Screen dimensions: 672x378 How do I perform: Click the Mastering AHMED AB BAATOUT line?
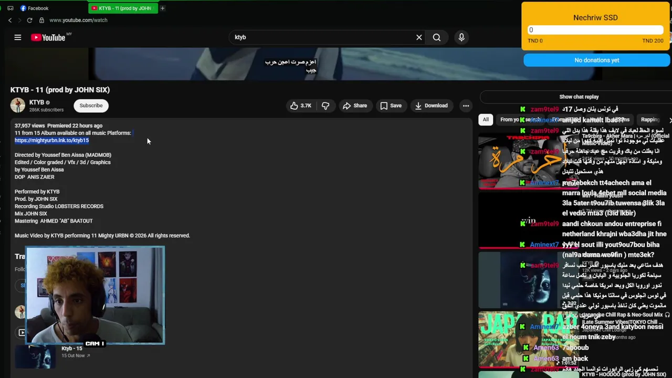tap(54, 221)
